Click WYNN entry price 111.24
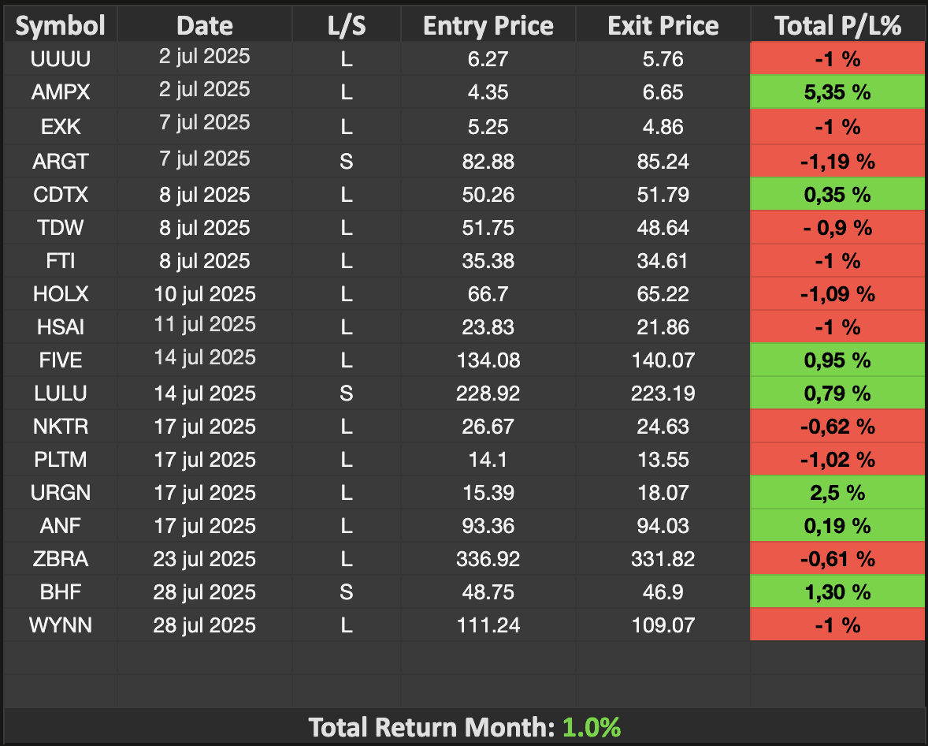This screenshot has height=746, width=928. point(488,625)
